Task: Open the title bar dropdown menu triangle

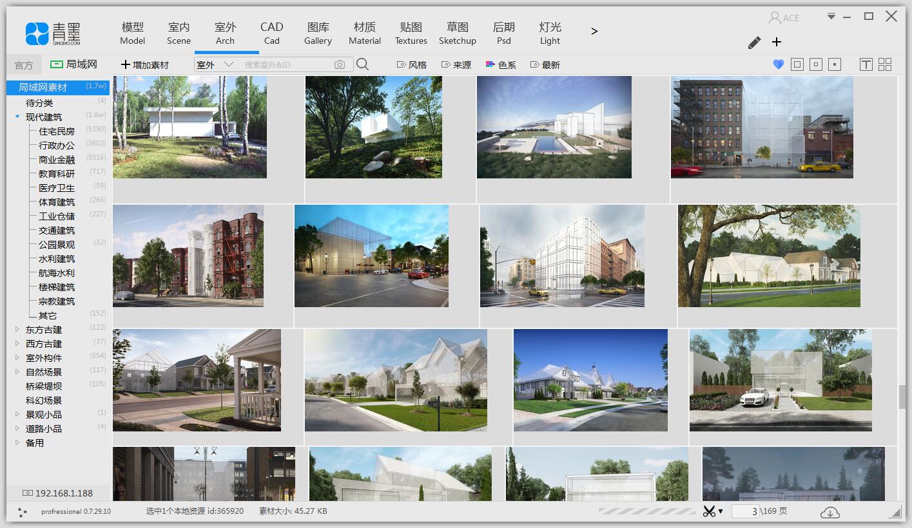Action: pyautogui.click(x=831, y=16)
